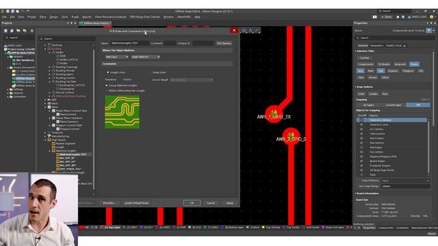Click the Home icon in top bar
The image size is (438, 246).
[398, 17]
